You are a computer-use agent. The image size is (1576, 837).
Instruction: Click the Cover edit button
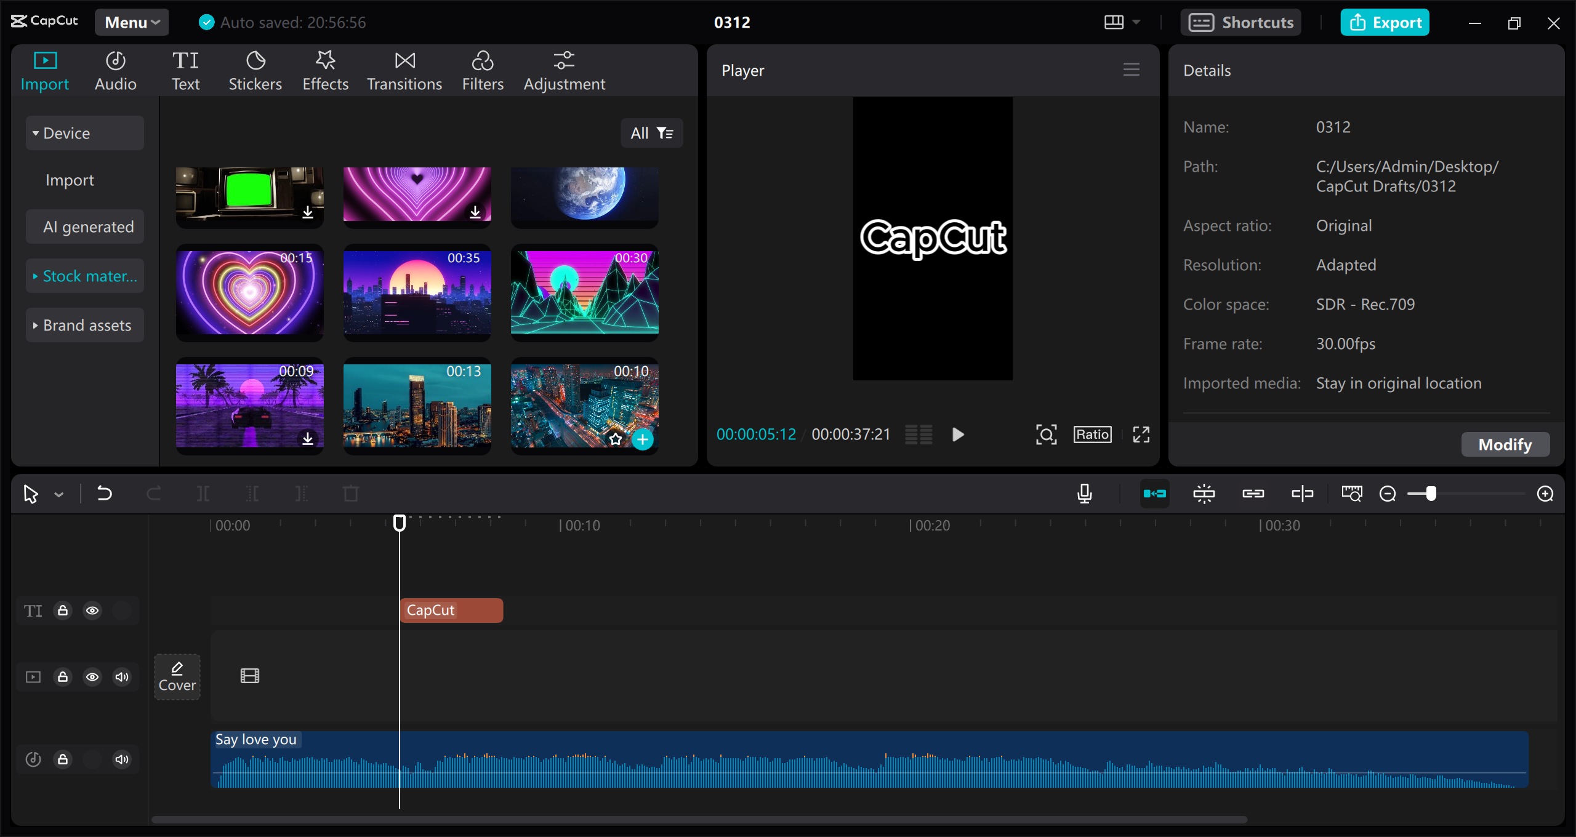[x=177, y=677]
